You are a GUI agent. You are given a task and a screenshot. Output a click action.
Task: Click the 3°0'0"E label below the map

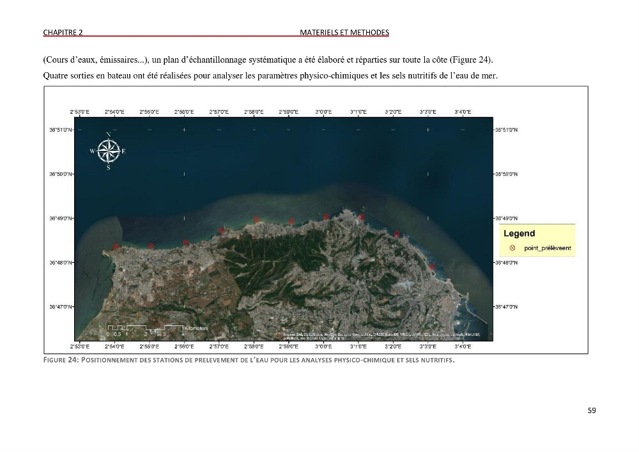(x=323, y=347)
